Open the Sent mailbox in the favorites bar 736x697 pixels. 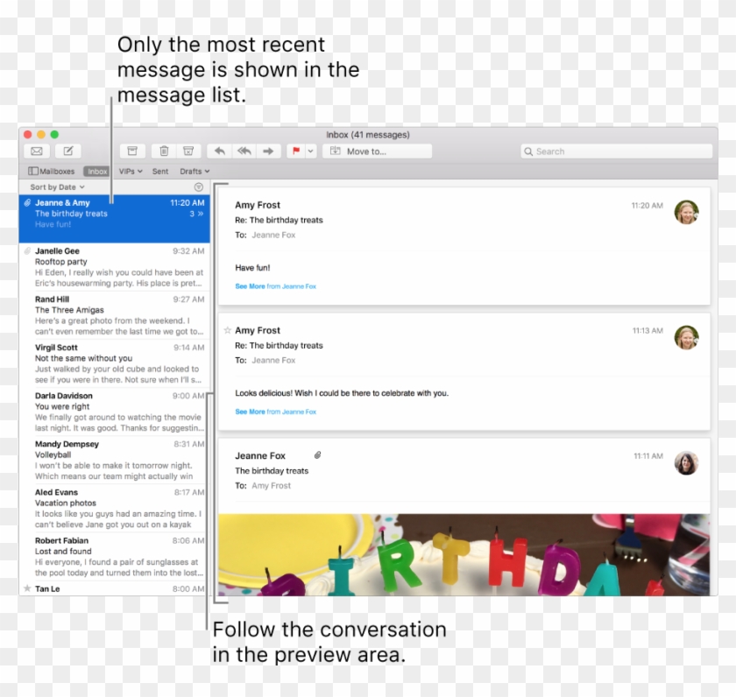[x=160, y=171]
